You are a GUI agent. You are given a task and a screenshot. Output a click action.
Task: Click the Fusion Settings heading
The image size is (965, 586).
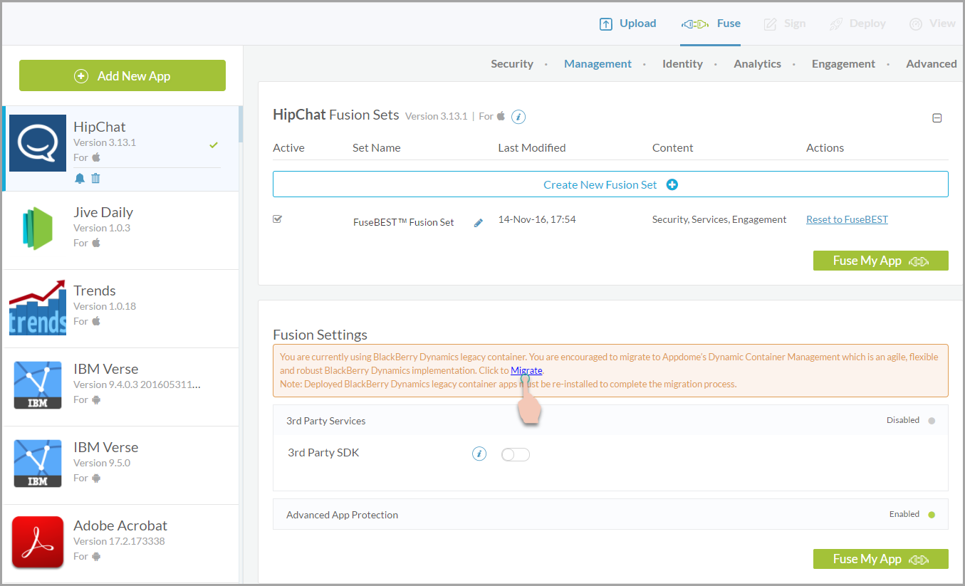(x=320, y=335)
